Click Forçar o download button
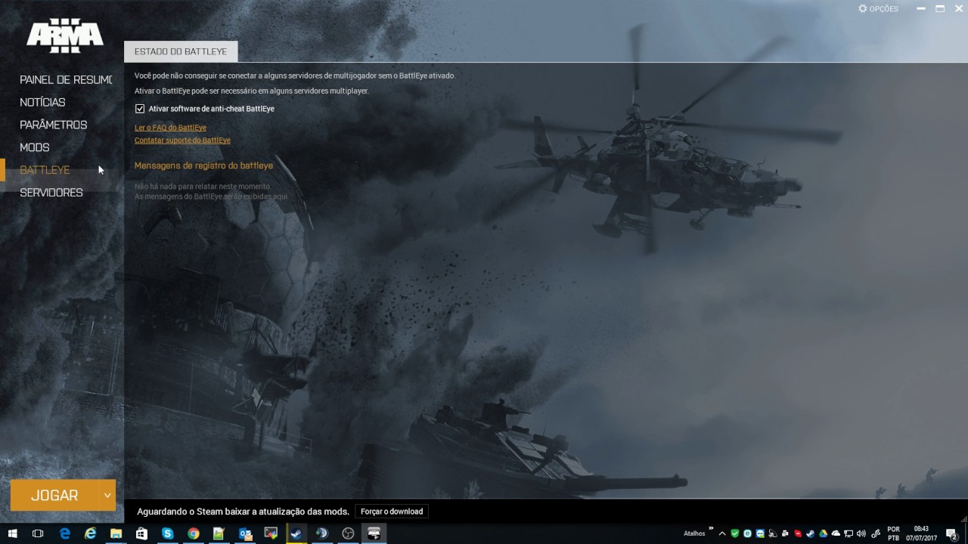The image size is (968, 544). [392, 512]
